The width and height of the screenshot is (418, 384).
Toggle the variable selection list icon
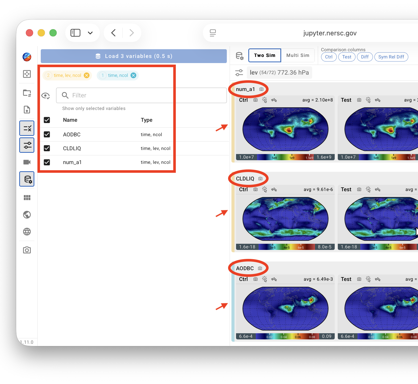[27, 128]
